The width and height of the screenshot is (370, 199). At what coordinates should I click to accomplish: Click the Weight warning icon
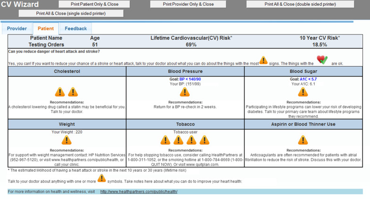tap(67, 140)
